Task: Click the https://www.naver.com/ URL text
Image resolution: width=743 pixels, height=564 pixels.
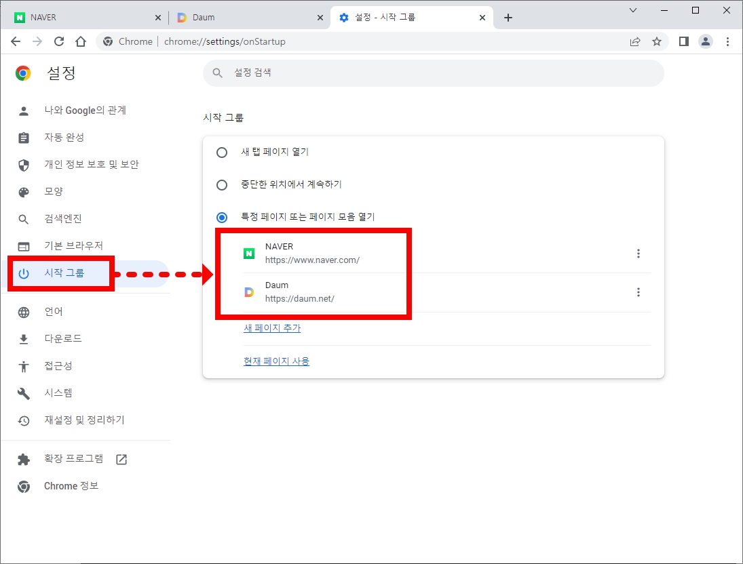Action: coord(312,260)
